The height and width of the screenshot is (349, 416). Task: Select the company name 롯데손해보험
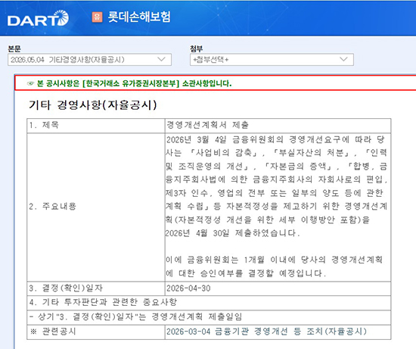point(139,17)
